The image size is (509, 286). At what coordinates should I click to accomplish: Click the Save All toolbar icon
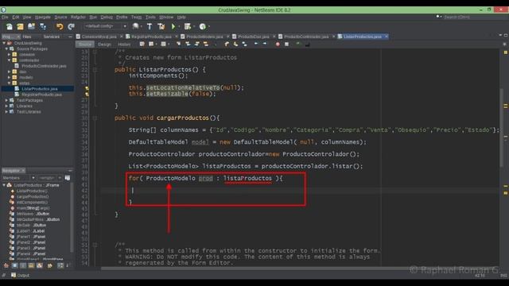pos(43,26)
